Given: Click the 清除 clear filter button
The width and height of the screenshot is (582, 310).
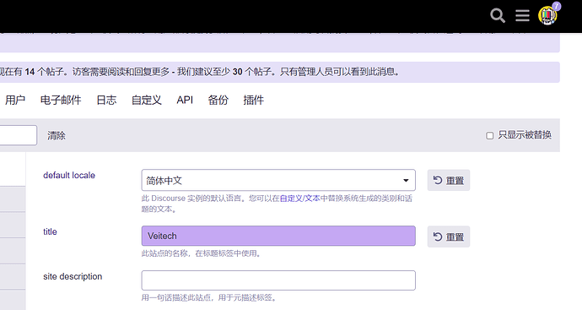Looking at the screenshot, I should pos(57,136).
